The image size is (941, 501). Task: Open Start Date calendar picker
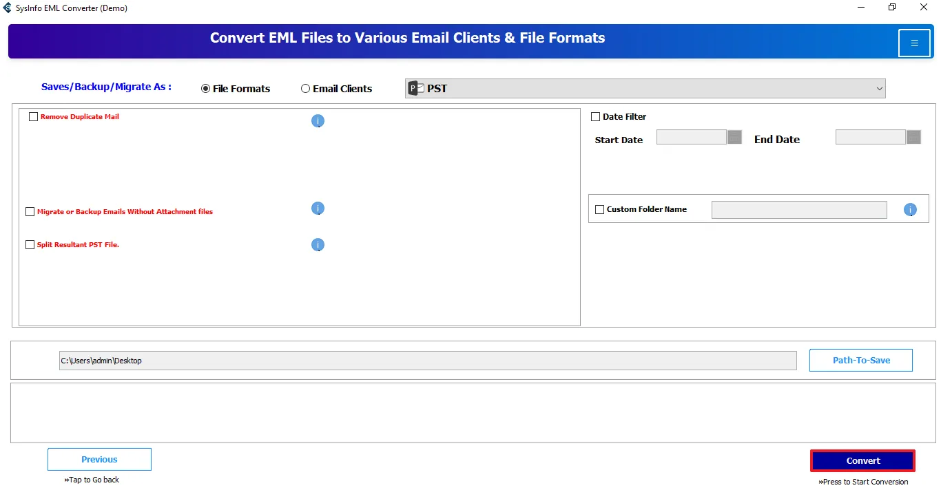coord(734,137)
